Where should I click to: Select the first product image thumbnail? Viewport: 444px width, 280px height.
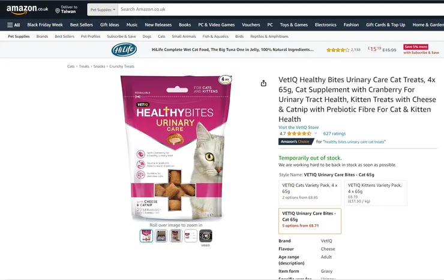[x=146, y=236]
